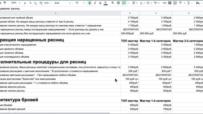Click the cell with 750руб.
Image resolution: width=203 pixels, height=114 pixels.
[x=156, y=109]
